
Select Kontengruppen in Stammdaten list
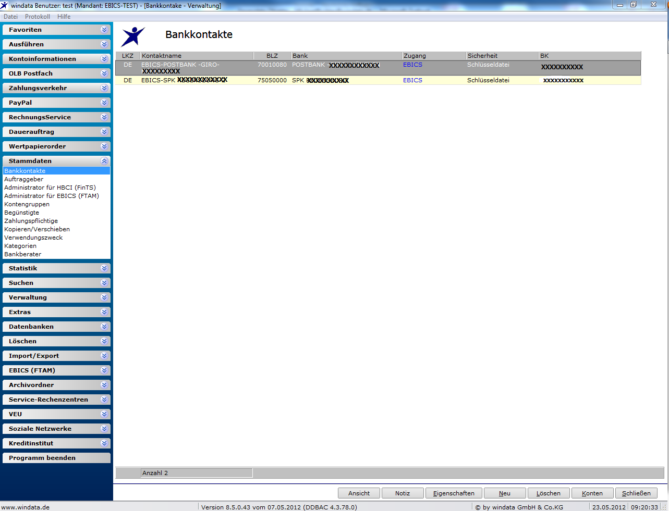(27, 204)
